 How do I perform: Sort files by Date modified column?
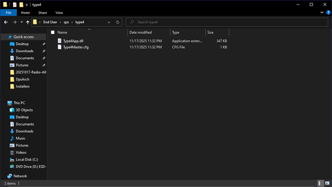141,32
